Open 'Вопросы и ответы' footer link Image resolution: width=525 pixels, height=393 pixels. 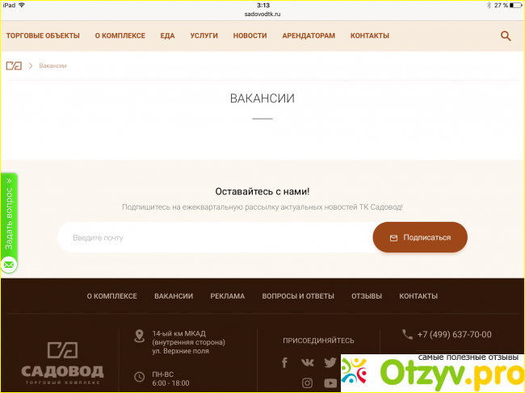coord(298,296)
